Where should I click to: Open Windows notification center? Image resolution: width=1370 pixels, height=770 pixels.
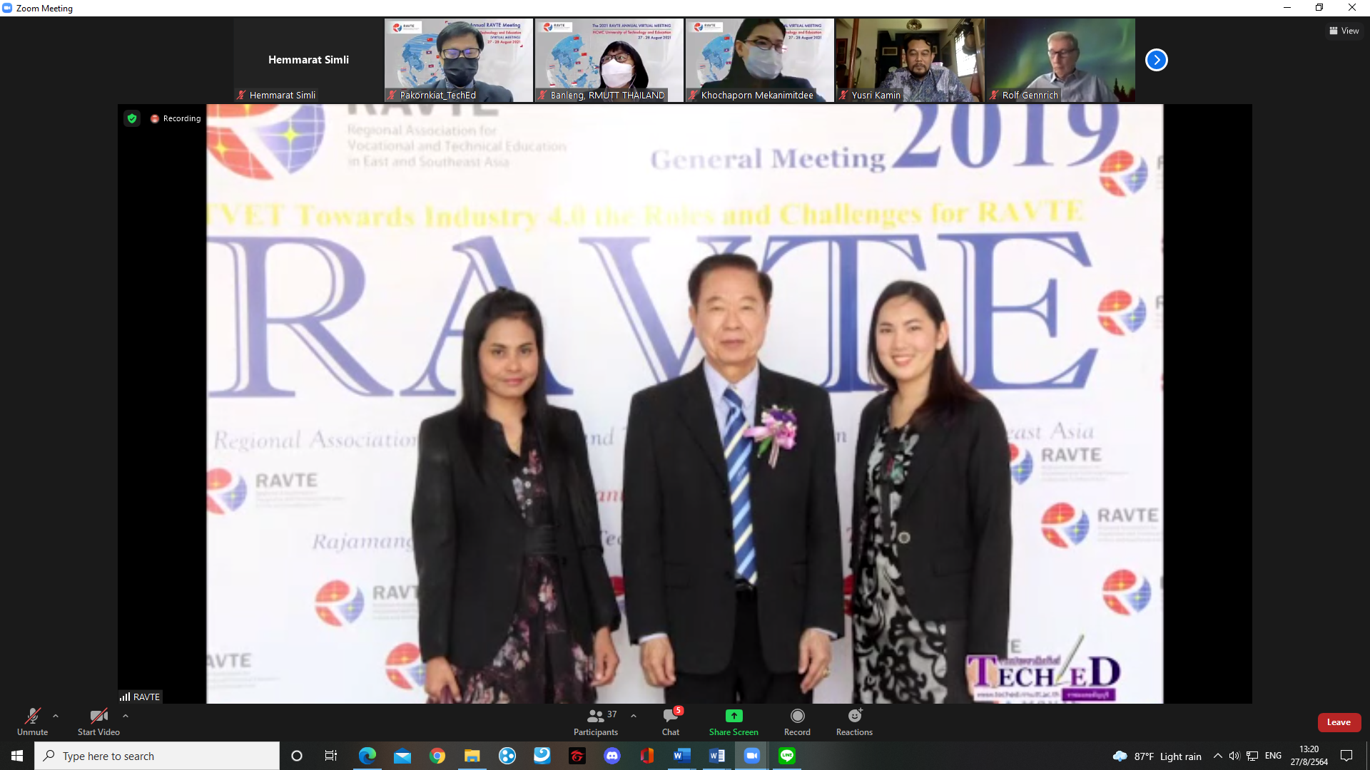(x=1346, y=756)
